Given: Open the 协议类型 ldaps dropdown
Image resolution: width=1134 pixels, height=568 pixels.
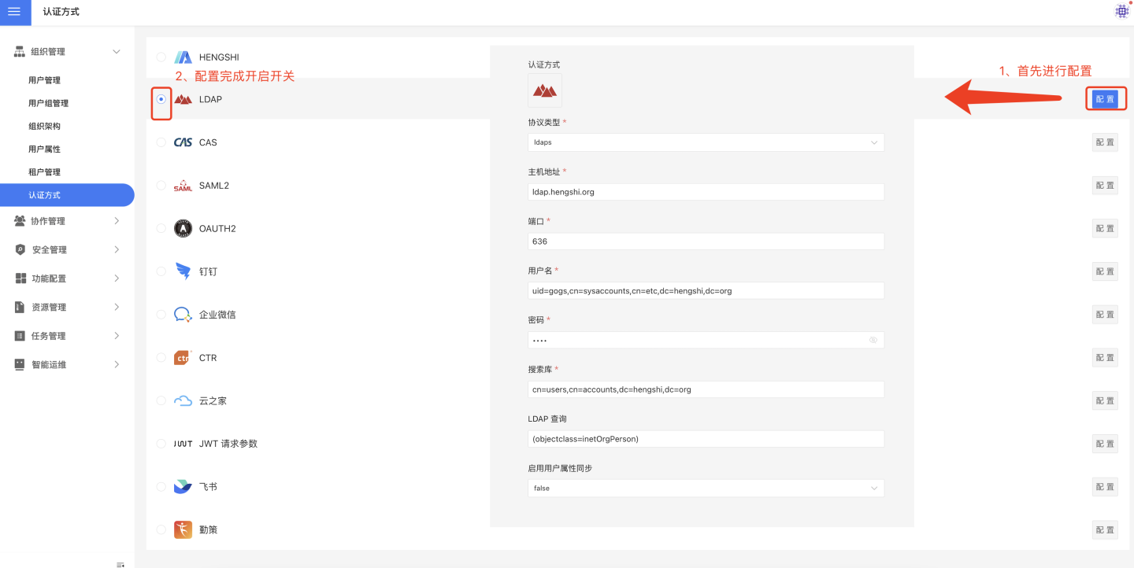Looking at the screenshot, I should pos(706,142).
